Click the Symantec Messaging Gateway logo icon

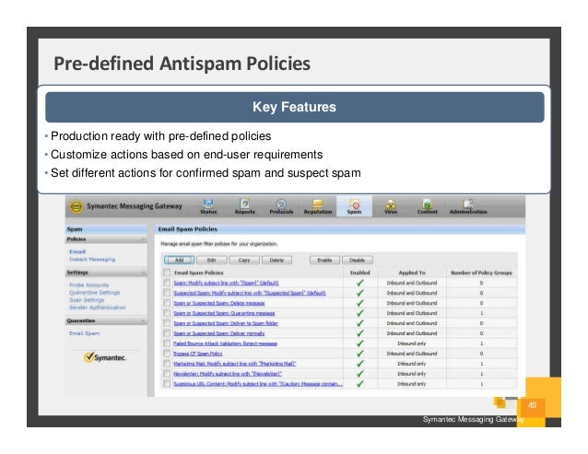pos(76,206)
